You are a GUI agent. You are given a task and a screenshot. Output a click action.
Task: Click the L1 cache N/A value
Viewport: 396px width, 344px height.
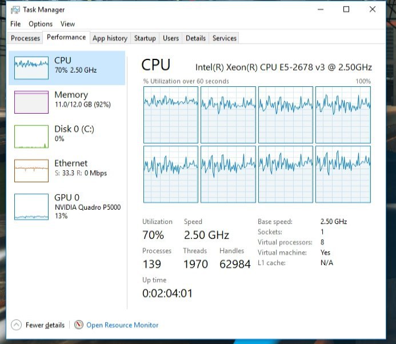[327, 263]
